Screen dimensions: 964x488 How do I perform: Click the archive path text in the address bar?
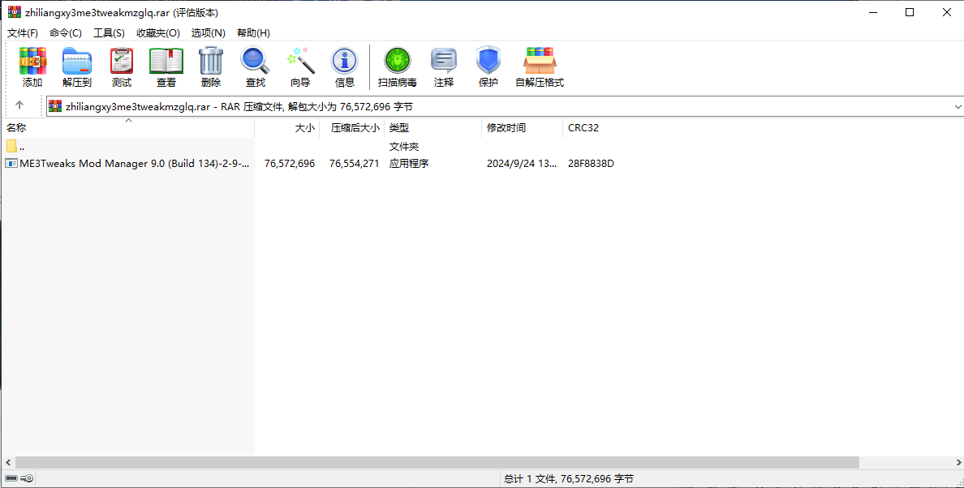[239, 107]
